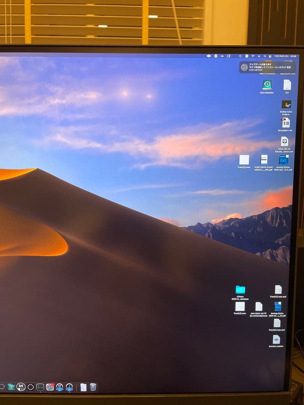The image size is (304, 405).
Task: Open the Time Machine clock menu bar item
Action: pyautogui.click(x=240, y=56)
